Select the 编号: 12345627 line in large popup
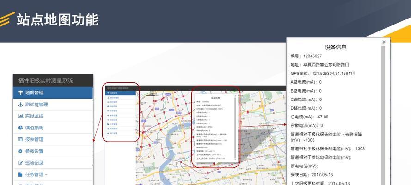 [306, 56]
